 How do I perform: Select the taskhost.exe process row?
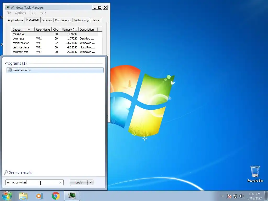[x=54, y=47]
